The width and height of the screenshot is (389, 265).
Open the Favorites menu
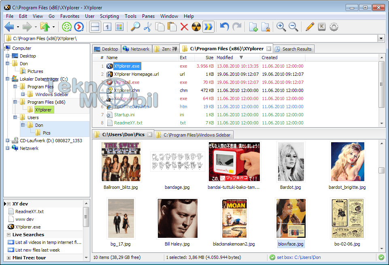[70, 16]
